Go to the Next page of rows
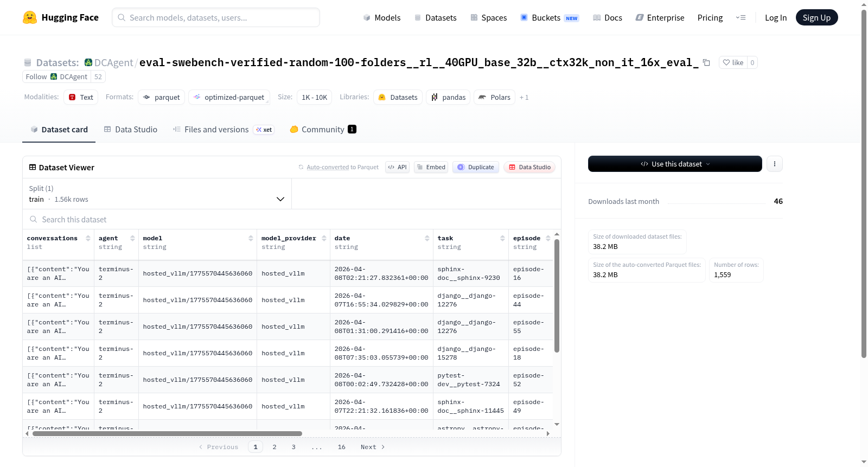 click(x=373, y=447)
